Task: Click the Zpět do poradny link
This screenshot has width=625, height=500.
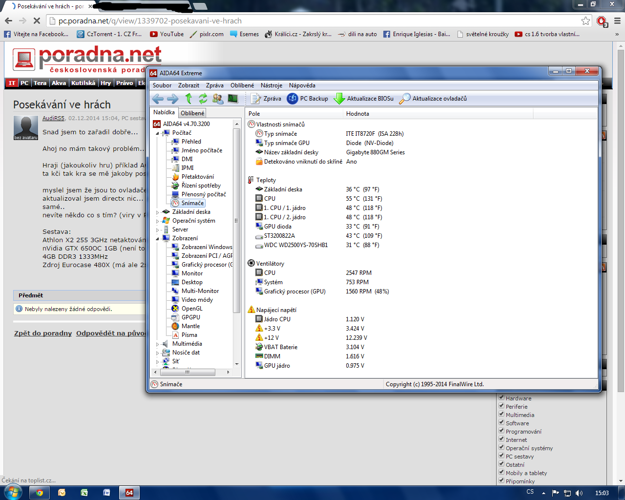Action: [x=43, y=333]
